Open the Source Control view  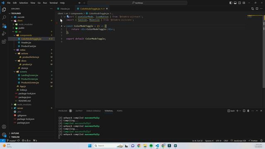4,26
